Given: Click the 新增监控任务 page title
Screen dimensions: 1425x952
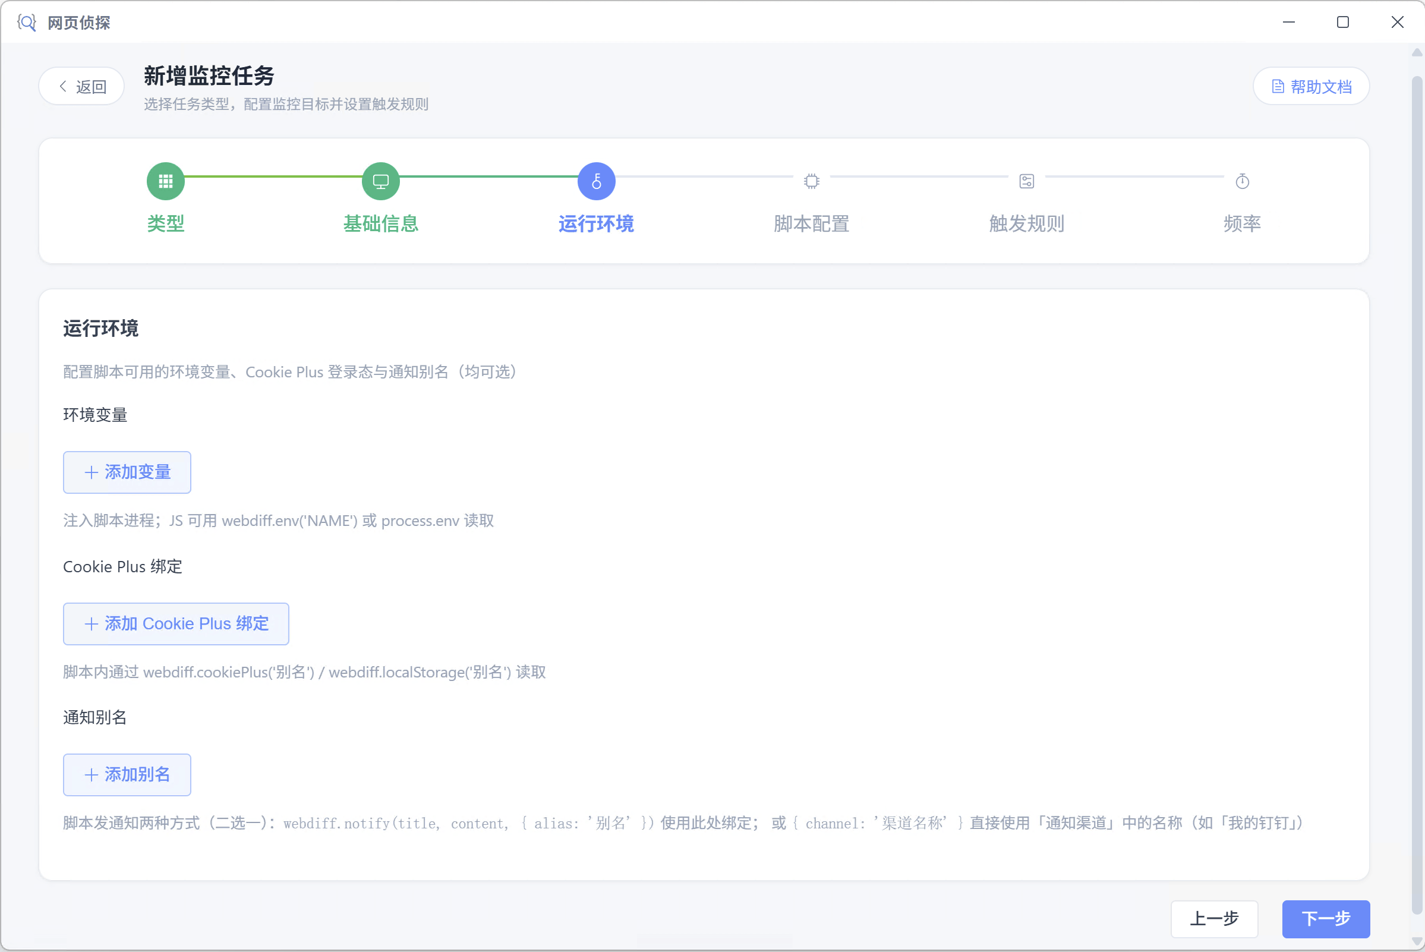Looking at the screenshot, I should pyautogui.click(x=209, y=76).
